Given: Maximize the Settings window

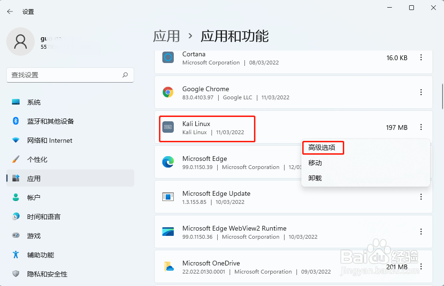Looking at the screenshot, I should pos(412,8).
